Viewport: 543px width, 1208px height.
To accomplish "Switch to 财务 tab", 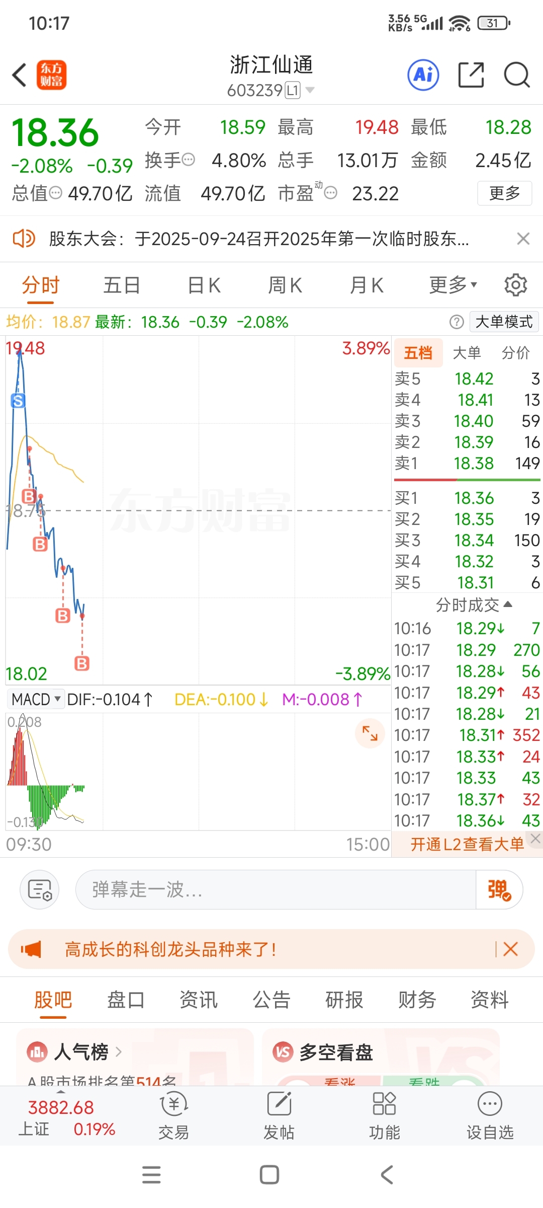I will tap(417, 1000).
